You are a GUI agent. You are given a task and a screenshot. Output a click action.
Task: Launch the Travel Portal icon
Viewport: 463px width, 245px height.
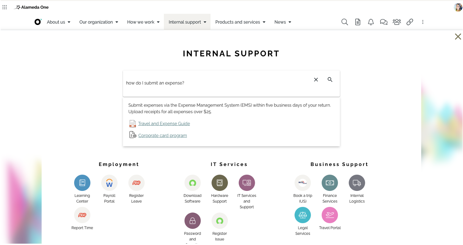click(x=330, y=215)
